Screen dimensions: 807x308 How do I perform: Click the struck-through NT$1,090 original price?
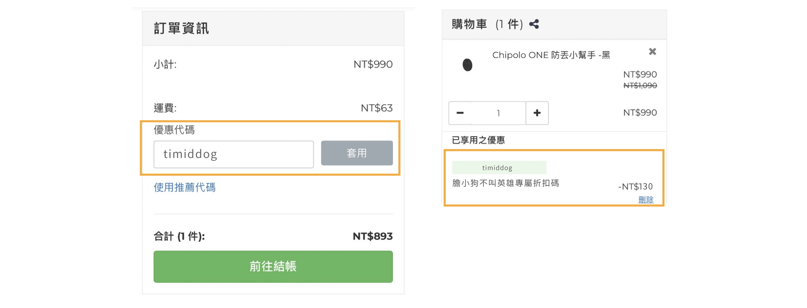(x=640, y=86)
